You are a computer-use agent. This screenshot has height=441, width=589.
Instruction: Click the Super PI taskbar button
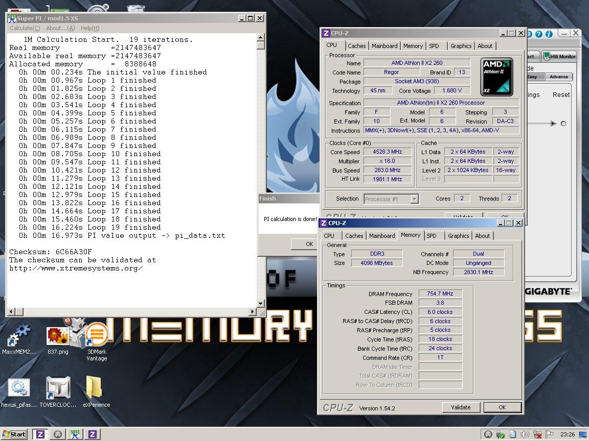coord(75,434)
